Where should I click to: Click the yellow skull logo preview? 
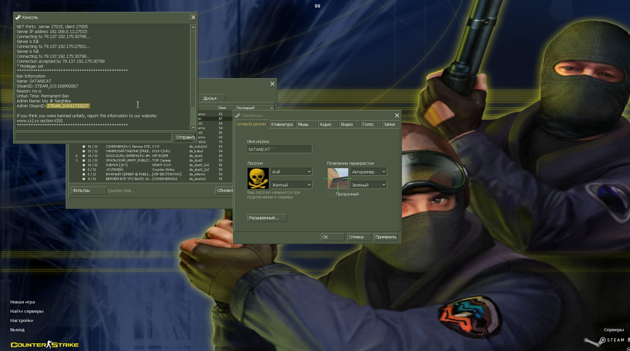(x=258, y=178)
